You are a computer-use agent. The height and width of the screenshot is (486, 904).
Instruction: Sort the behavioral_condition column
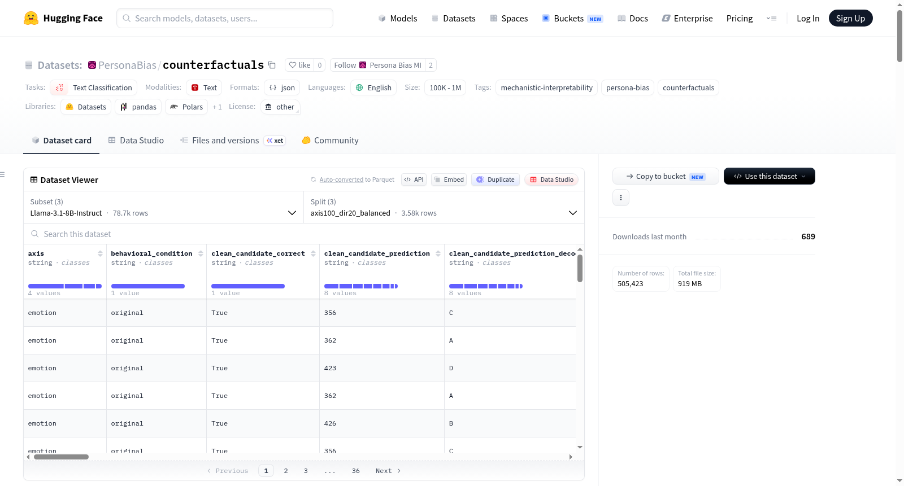pyautogui.click(x=201, y=253)
